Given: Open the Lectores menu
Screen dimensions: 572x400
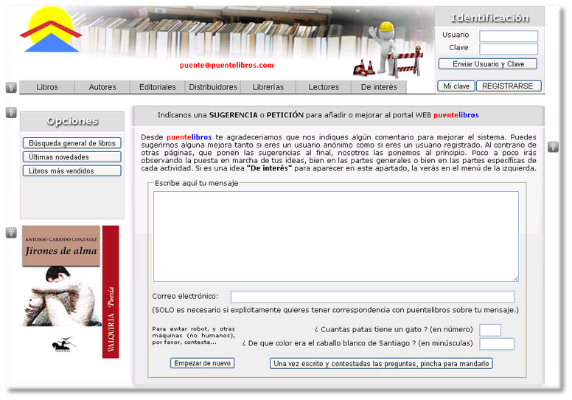Looking at the screenshot, I should tap(324, 87).
